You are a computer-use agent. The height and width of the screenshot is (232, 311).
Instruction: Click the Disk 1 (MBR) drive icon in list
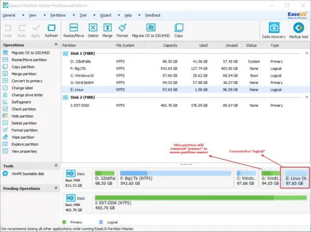coord(65,53)
